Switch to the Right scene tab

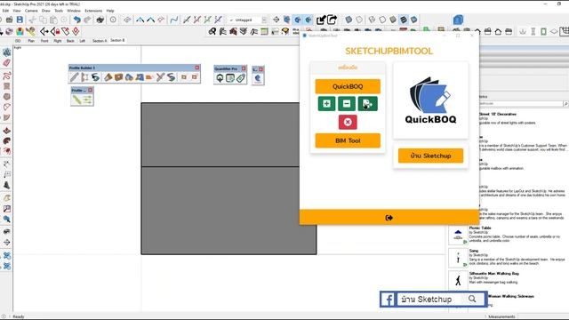pyautogui.click(x=57, y=41)
